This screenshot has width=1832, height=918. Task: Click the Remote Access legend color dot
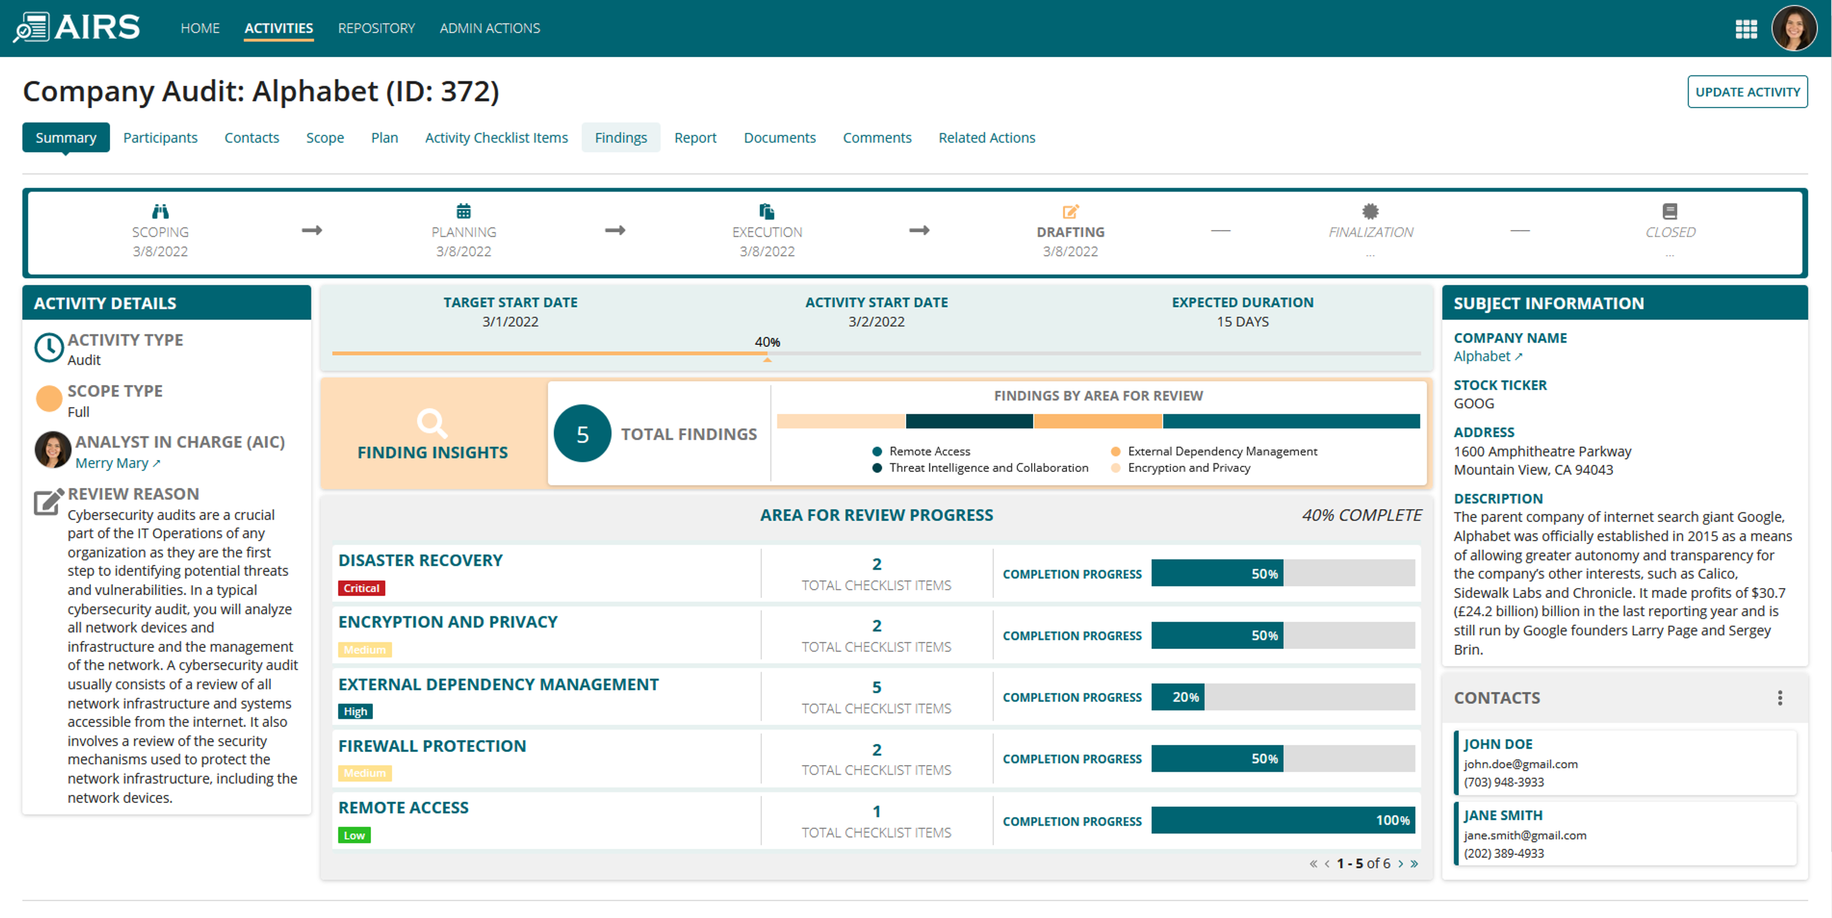tap(877, 452)
